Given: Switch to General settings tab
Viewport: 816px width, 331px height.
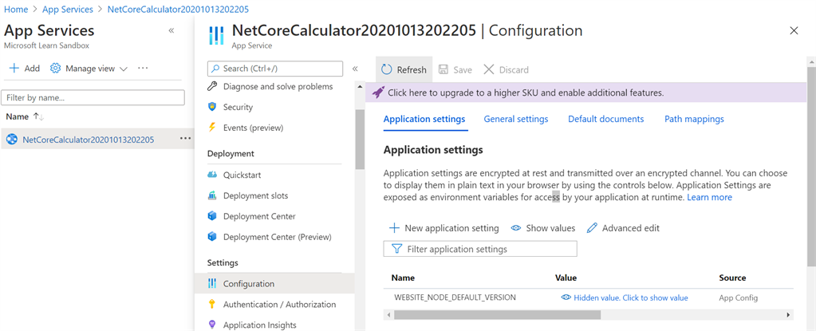Looking at the screenshot, I should pyautogui.click(x=516, y=119).
